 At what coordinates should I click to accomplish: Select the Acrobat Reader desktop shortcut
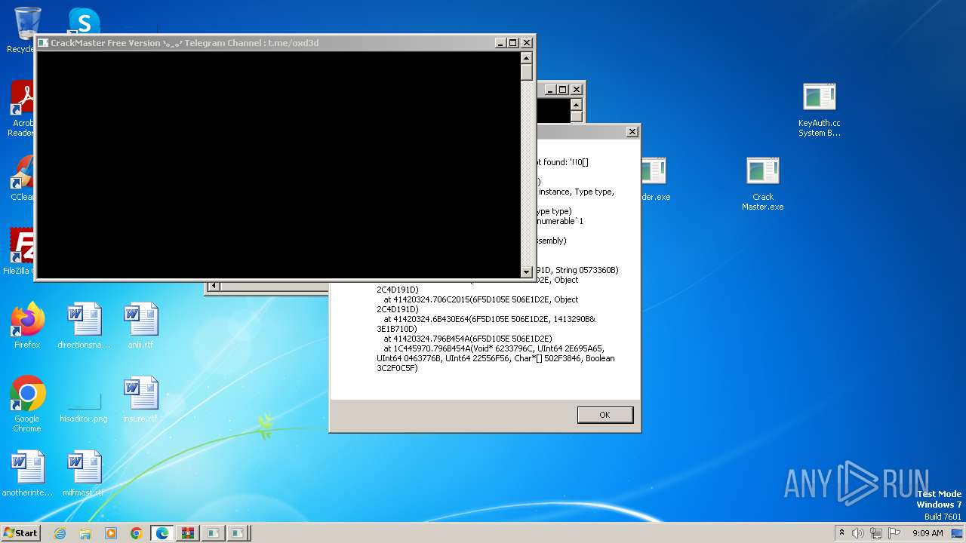tap(23, 109)
